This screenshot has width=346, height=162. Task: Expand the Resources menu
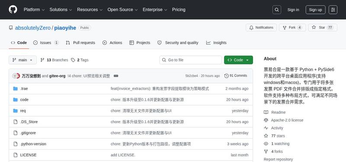point(90,10)
